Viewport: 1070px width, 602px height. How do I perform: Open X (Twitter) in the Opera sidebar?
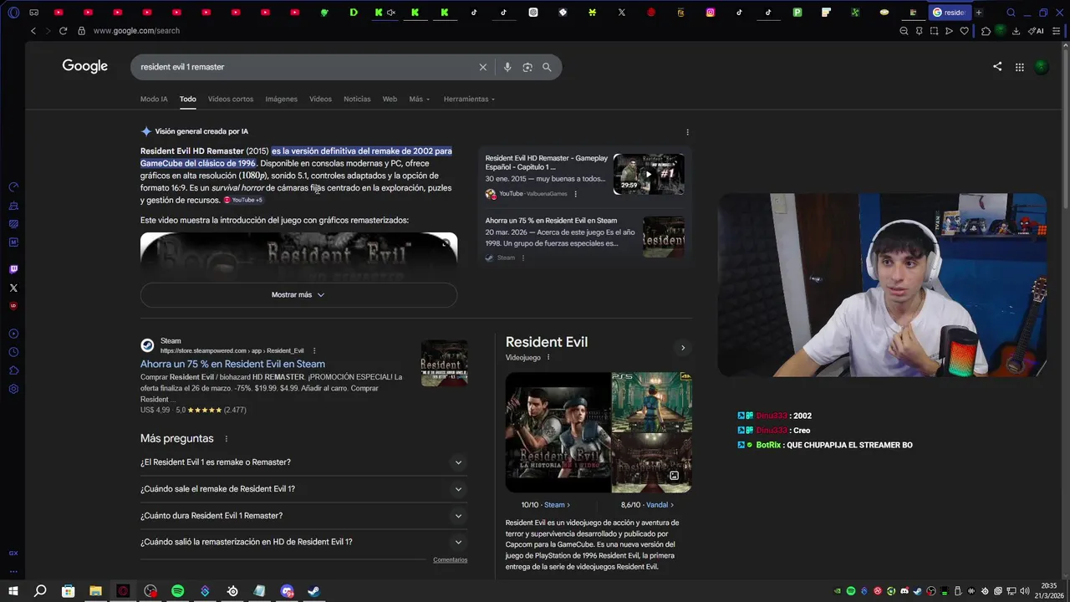click(x=13, y=288)
